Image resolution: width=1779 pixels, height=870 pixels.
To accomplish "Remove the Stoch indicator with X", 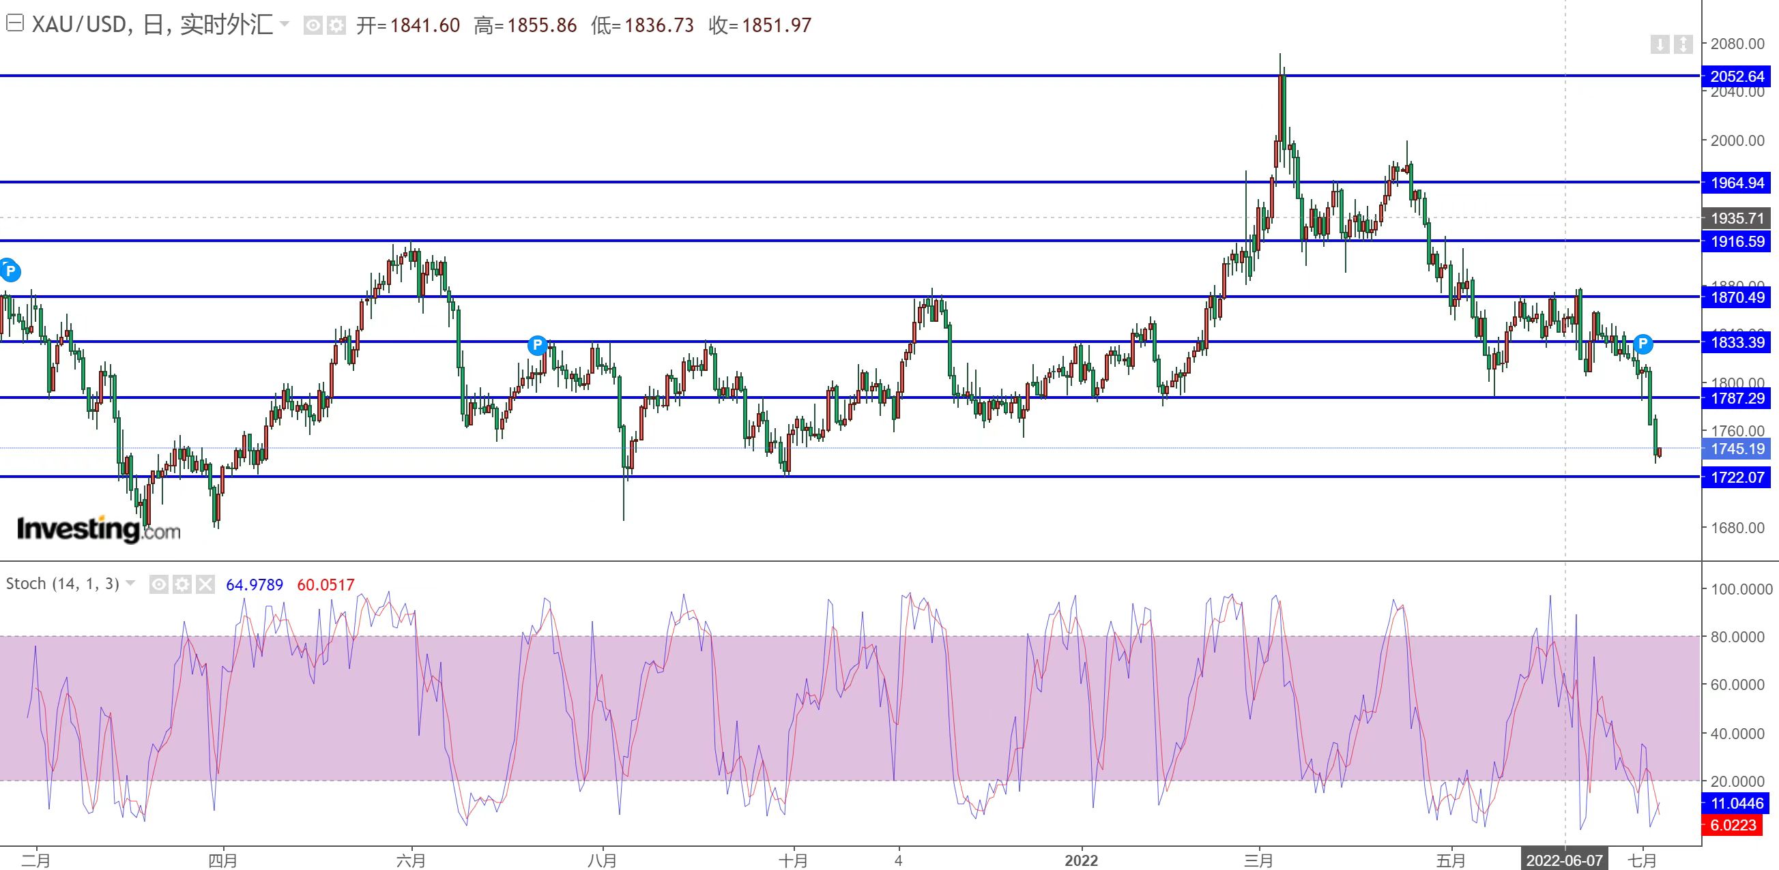I will click(x=205, y=585).
